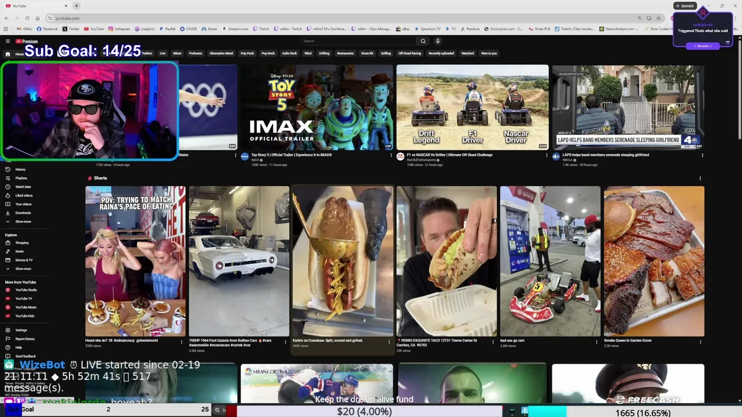Select the Recently uploaded filter chip
742x417 pixels.
point(441,53)
